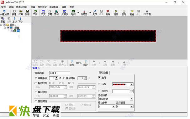Viewport: 190px width, 119px height.
Task: Copy tree item with 复制 icon
Action: coord(3,20)
